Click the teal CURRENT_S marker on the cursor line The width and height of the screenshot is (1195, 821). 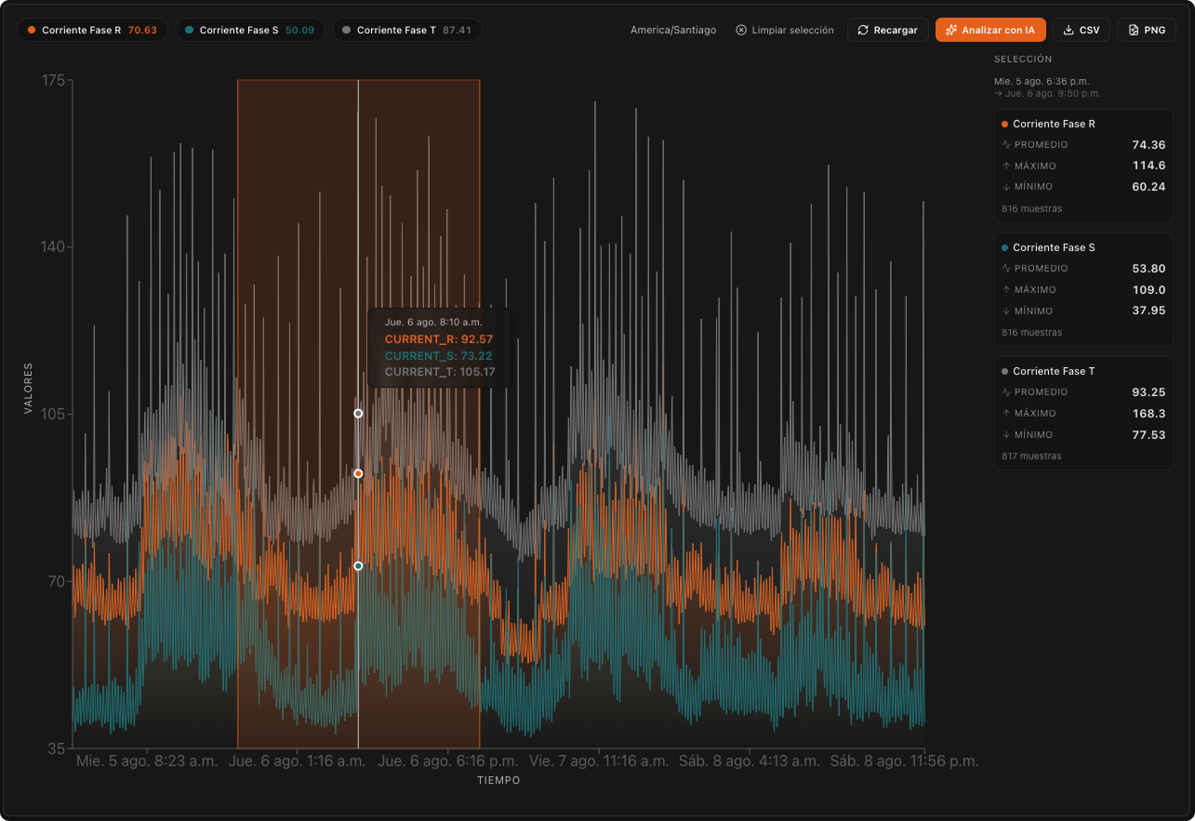[358, 566]
